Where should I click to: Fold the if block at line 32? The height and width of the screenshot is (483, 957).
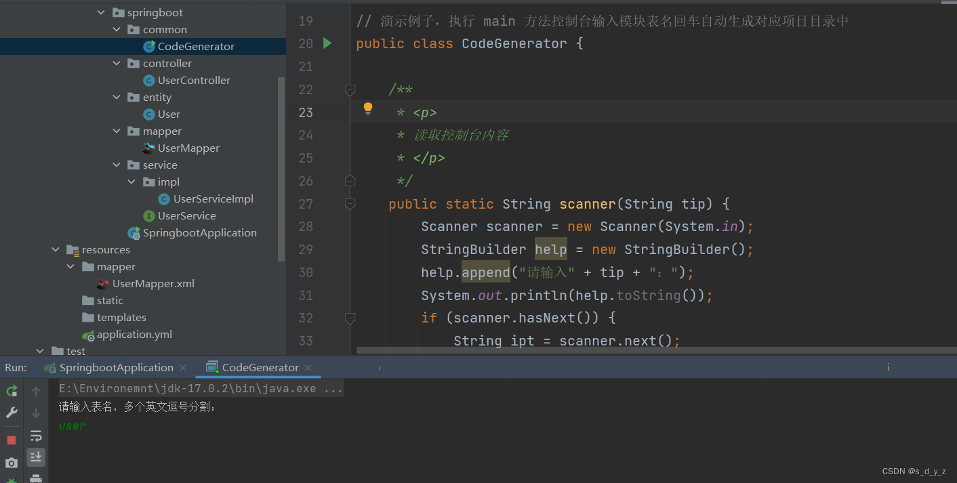tap(350, 317)
